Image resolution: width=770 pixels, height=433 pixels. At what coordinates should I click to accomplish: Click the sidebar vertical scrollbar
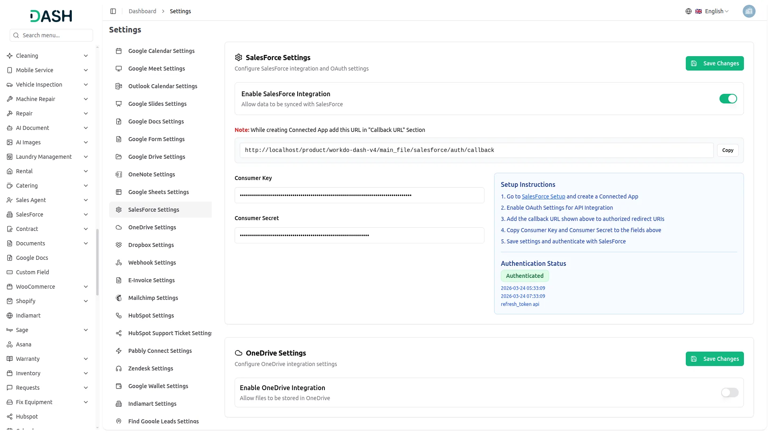(x=97, y=262)
